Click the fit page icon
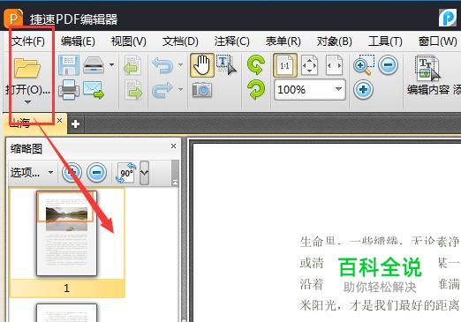Screen dimensions: 461x322 (x=310, y=65)
